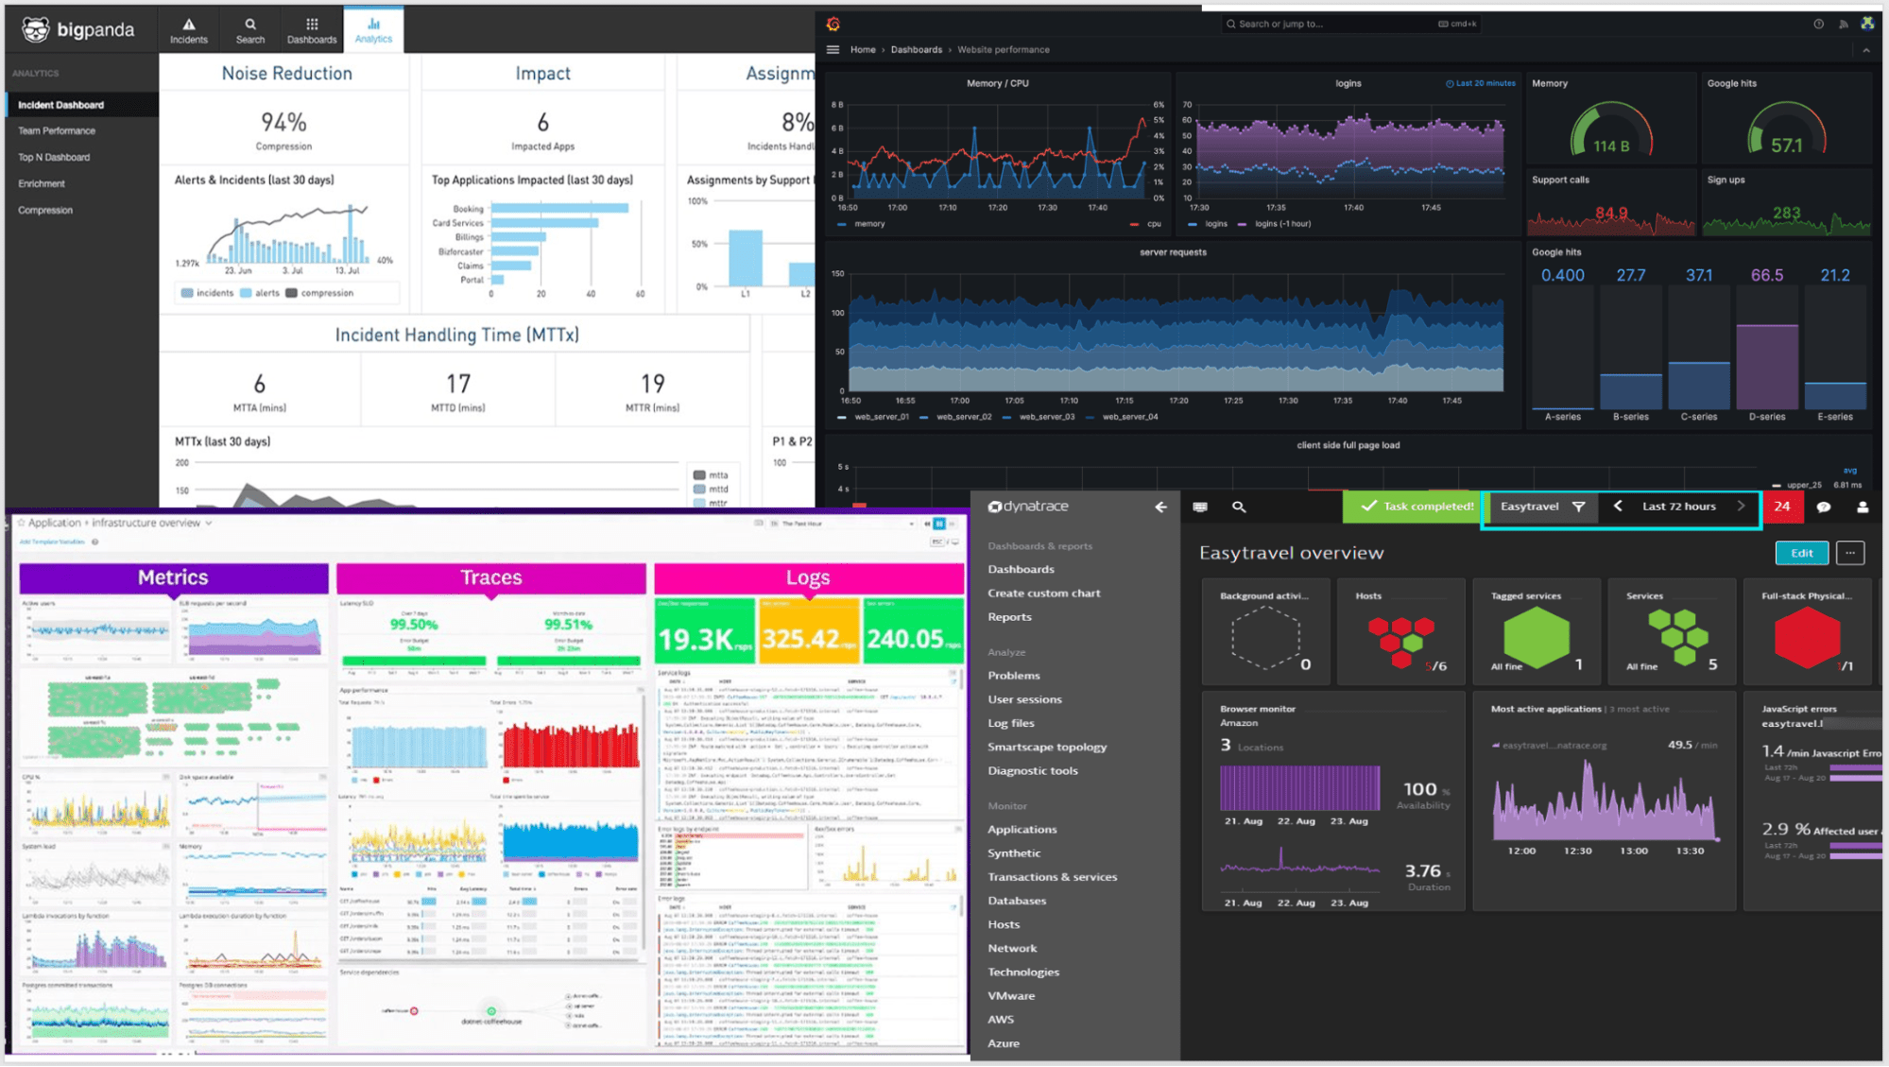Switch to the Analytics tab in BigPanda

click(x=373, y=29)
